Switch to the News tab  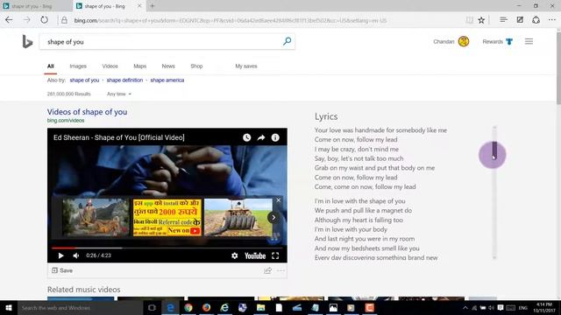168,66
